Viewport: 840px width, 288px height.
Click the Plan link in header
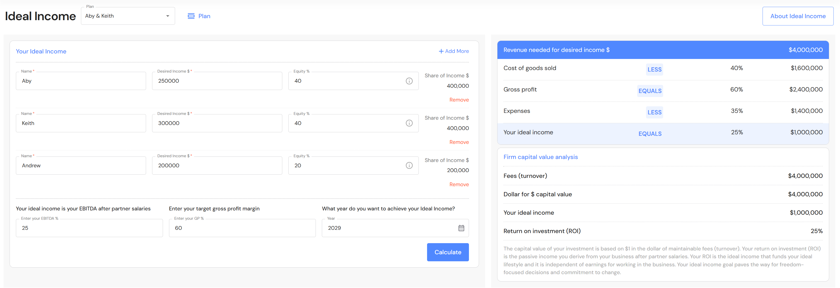coord(204,16)
